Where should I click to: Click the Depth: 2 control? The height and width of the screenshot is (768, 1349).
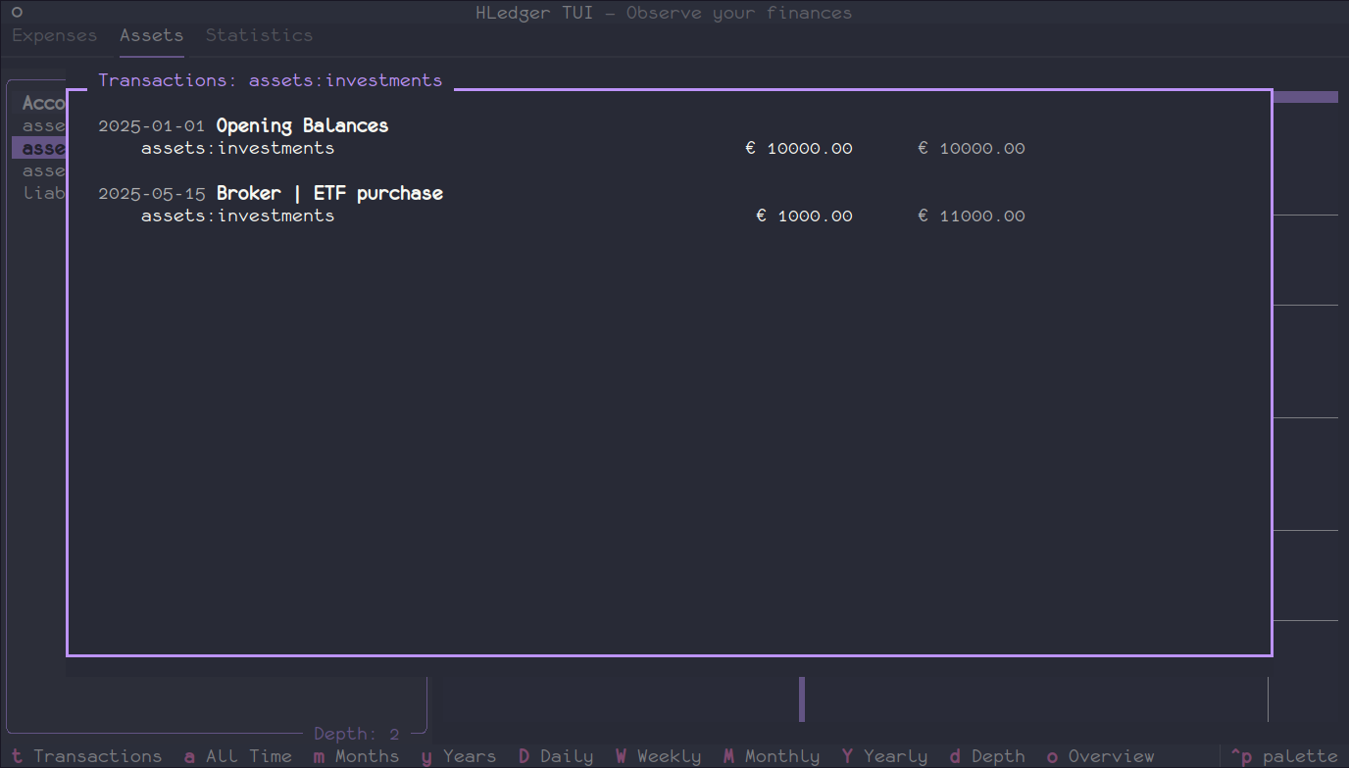tap(356, 733)
